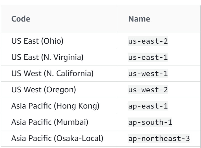The height and width of the screenshot is (148, 201).
Task: Select the US East (Ohio) cell
Action: [x=59, y=41]
